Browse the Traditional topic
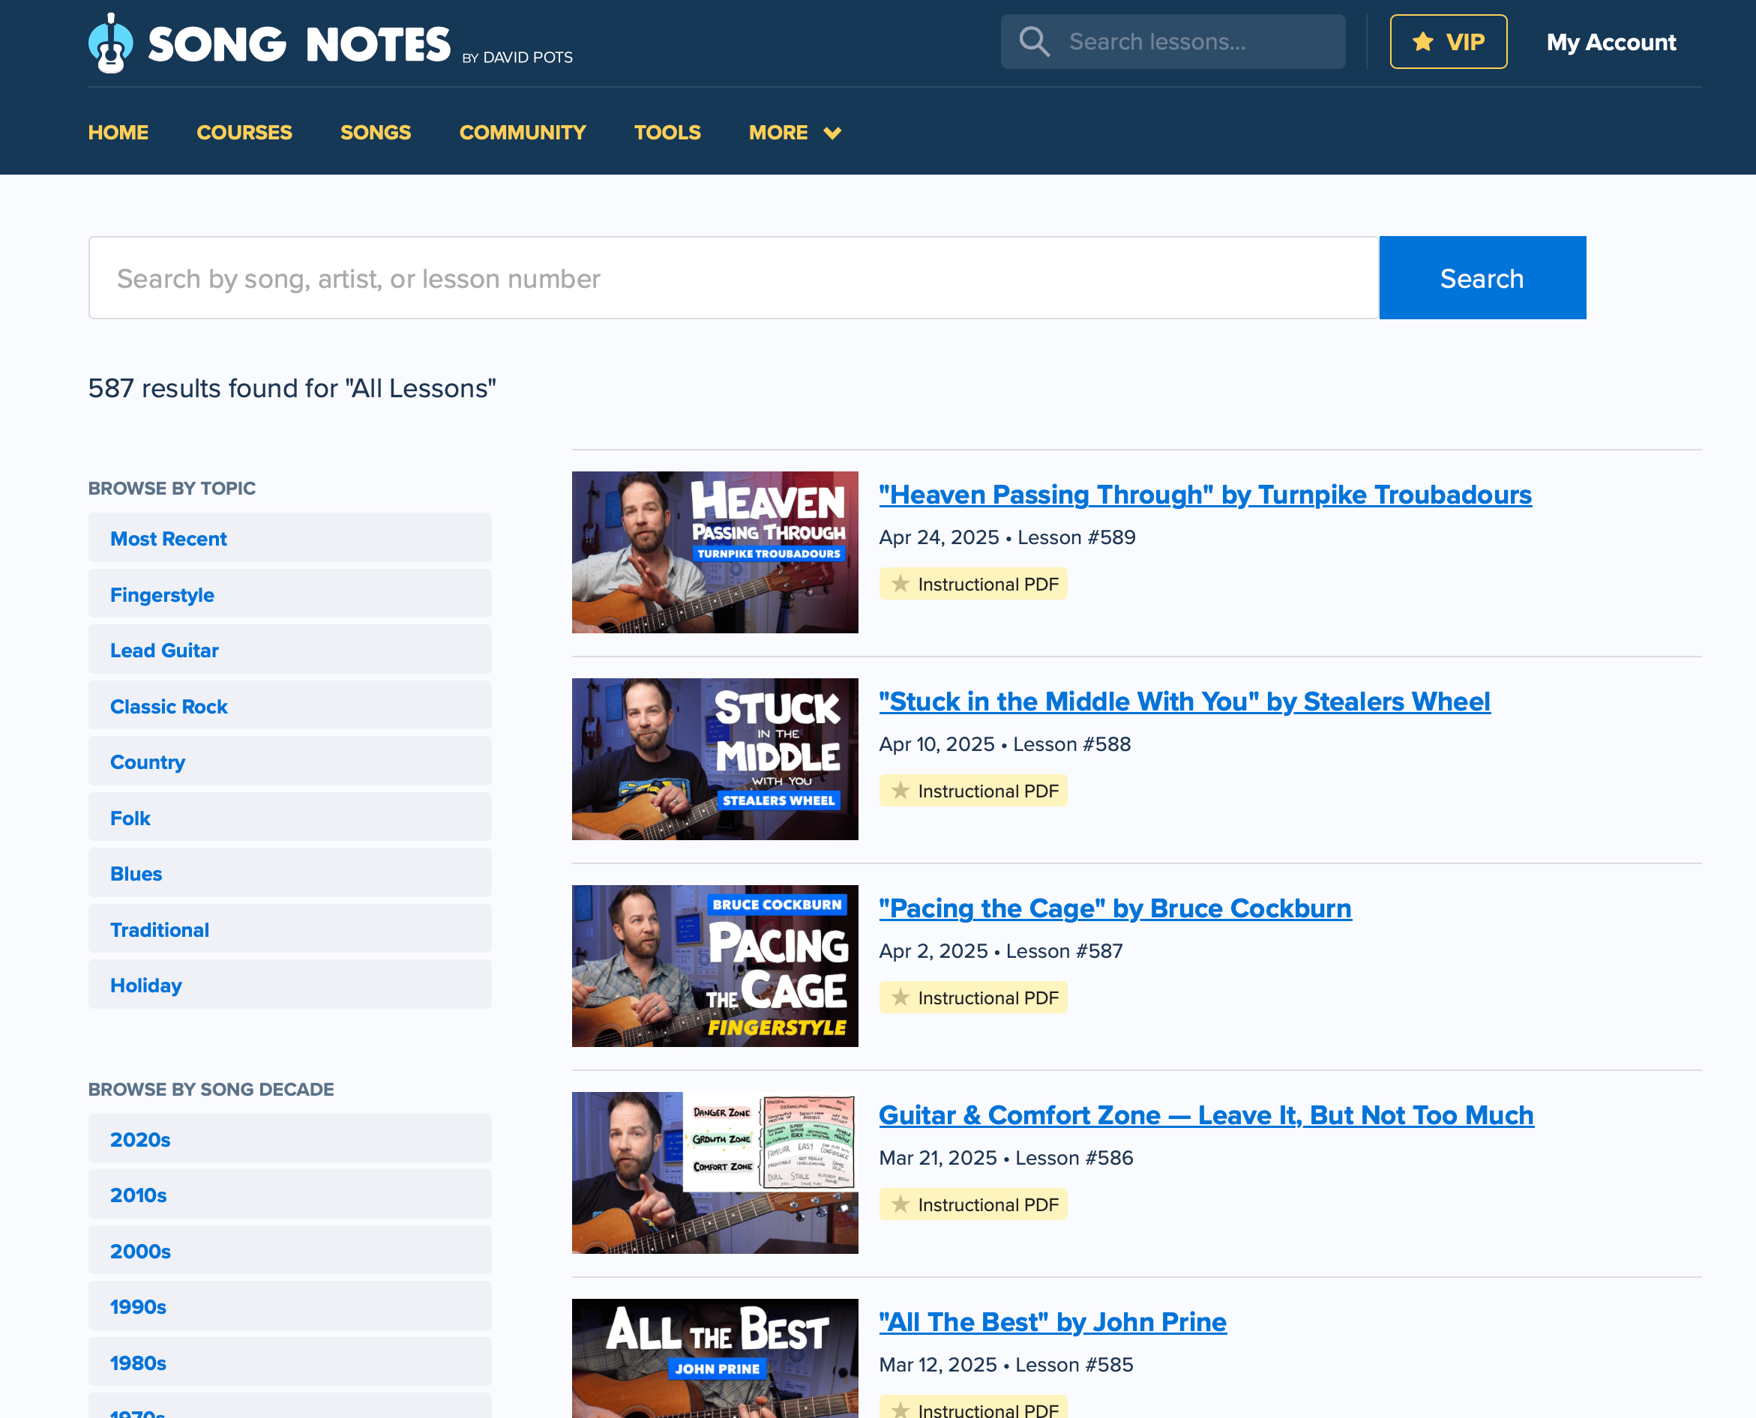Image resolution: width=1756 pixels, height=1418 pixels. (290, 929)
